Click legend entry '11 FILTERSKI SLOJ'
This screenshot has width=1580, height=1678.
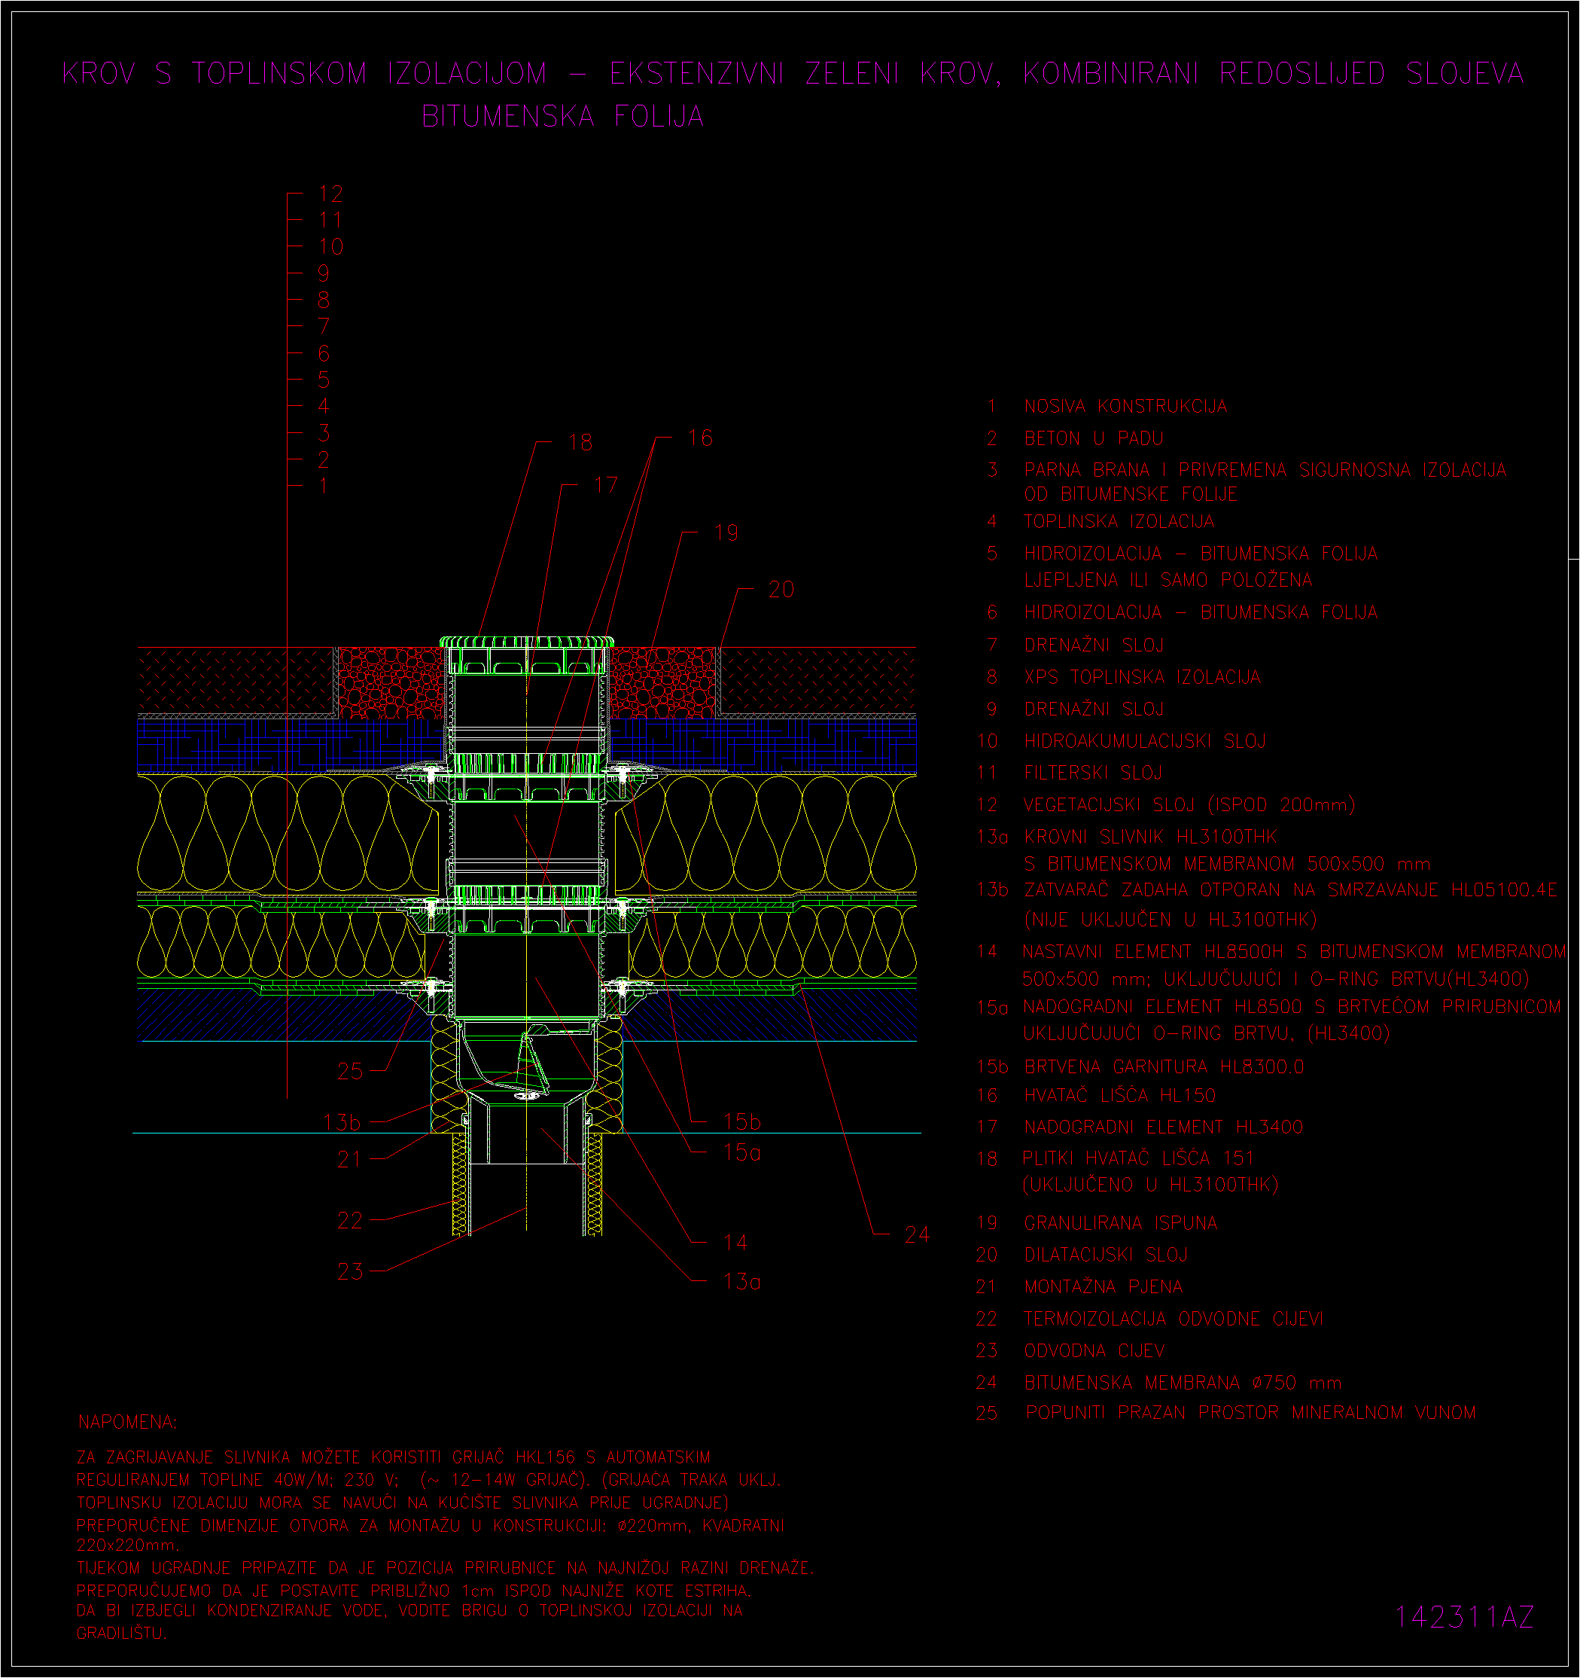coord(1070,773)
